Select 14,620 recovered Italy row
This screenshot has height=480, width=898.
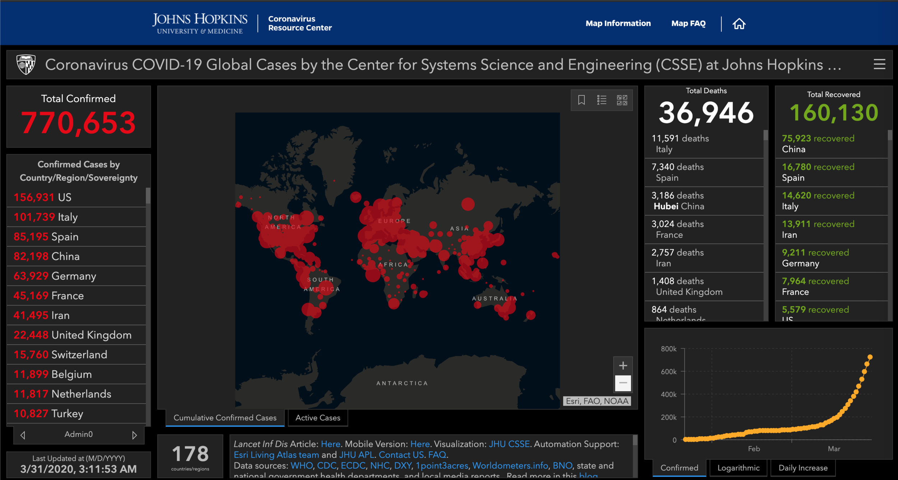coord(832,201)
